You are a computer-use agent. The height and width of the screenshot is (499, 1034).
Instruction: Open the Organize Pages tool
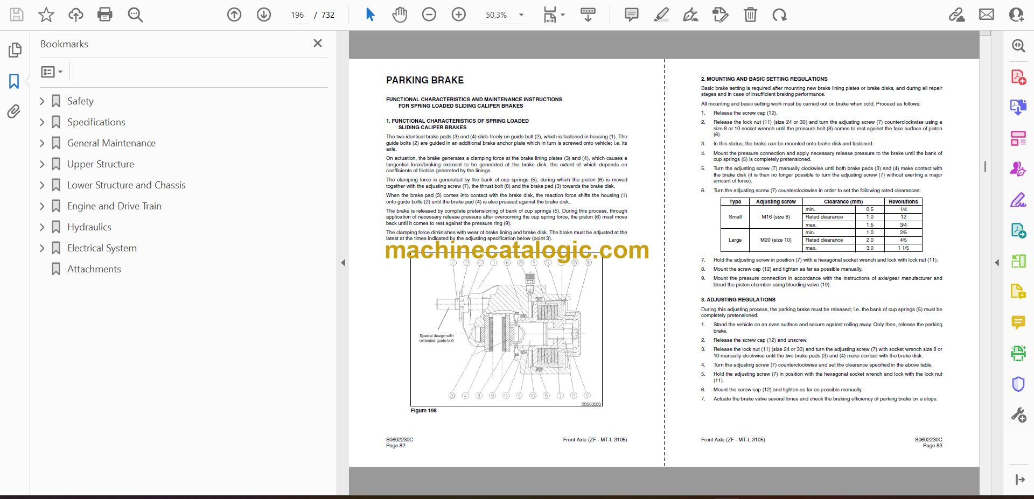1018,138
